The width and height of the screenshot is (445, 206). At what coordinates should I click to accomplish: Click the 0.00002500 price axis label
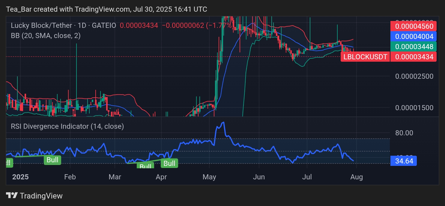tap(414, 76)
